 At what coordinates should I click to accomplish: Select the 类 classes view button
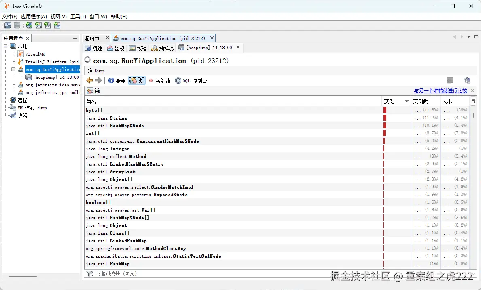137,80
